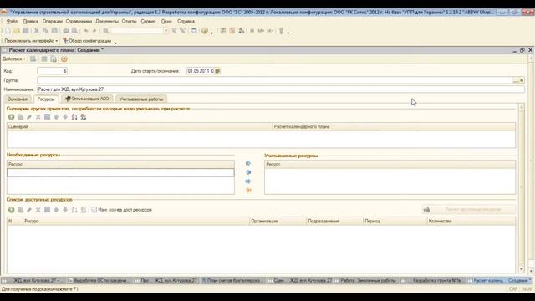Click the Print icon in main toolbar

point(66,31)
